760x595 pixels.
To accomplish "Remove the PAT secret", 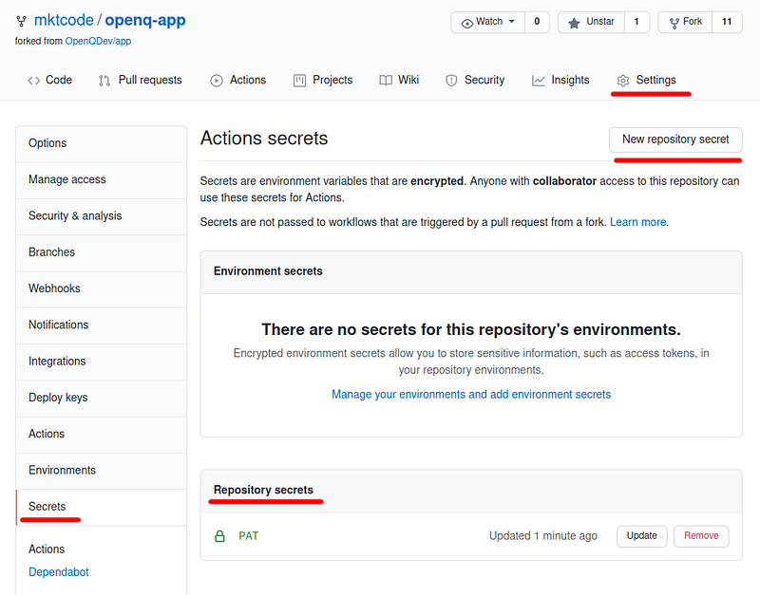I will click(701, 536).
